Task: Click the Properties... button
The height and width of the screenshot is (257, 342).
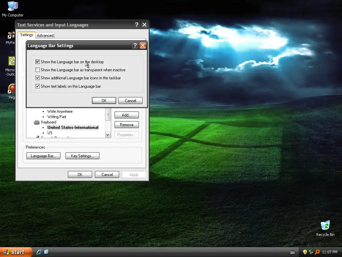Action: click(x=127, y=135)
